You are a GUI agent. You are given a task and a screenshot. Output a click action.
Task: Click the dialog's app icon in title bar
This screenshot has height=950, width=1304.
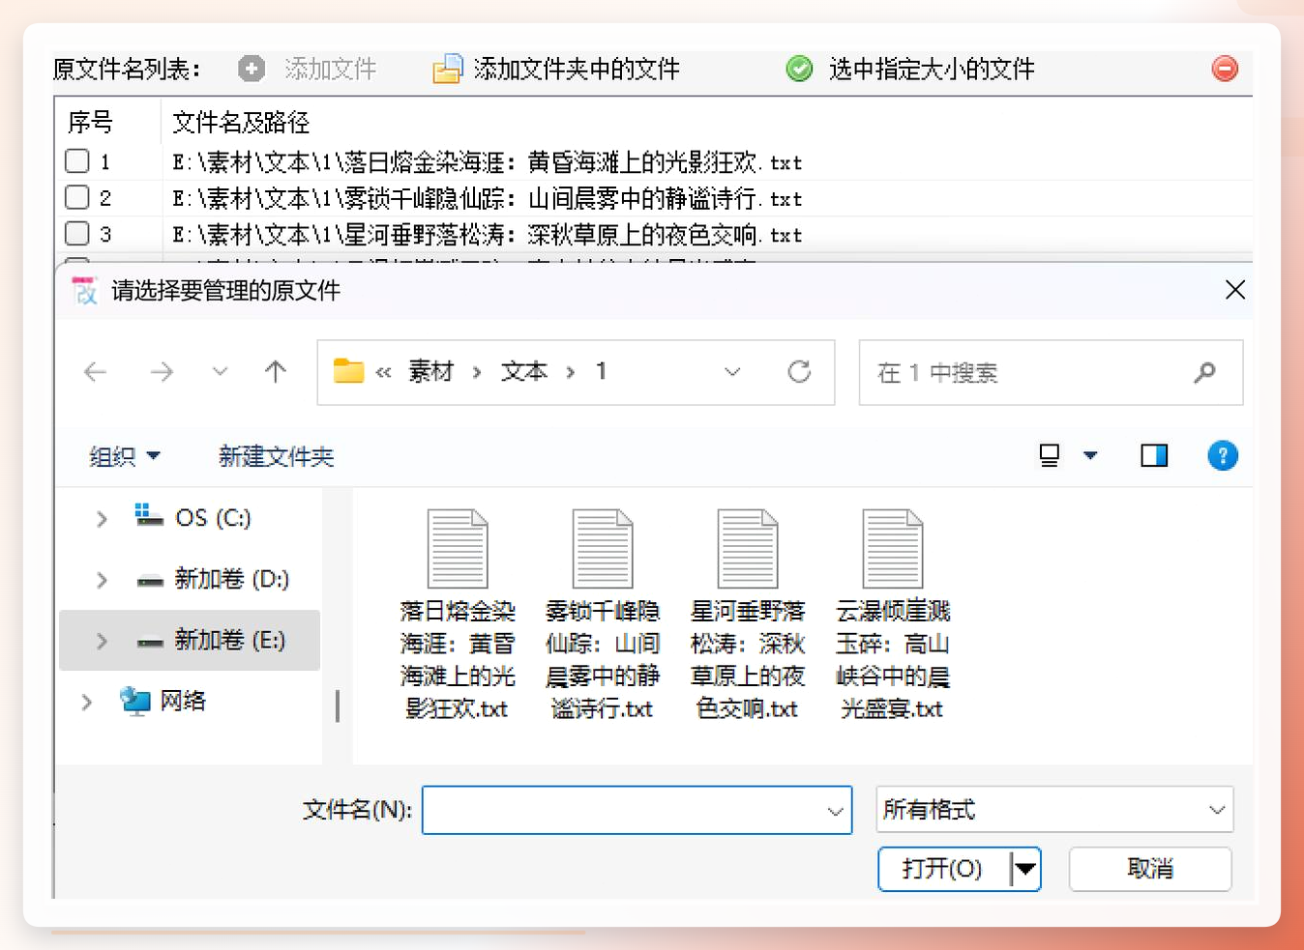tap(85, 290)
